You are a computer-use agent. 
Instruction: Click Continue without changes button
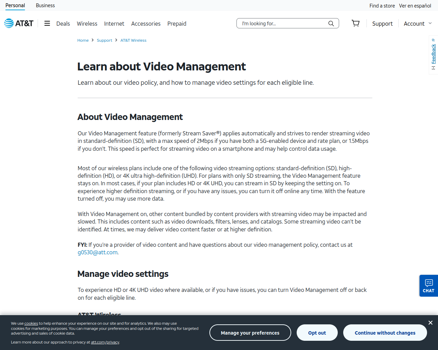coord(385,333)
